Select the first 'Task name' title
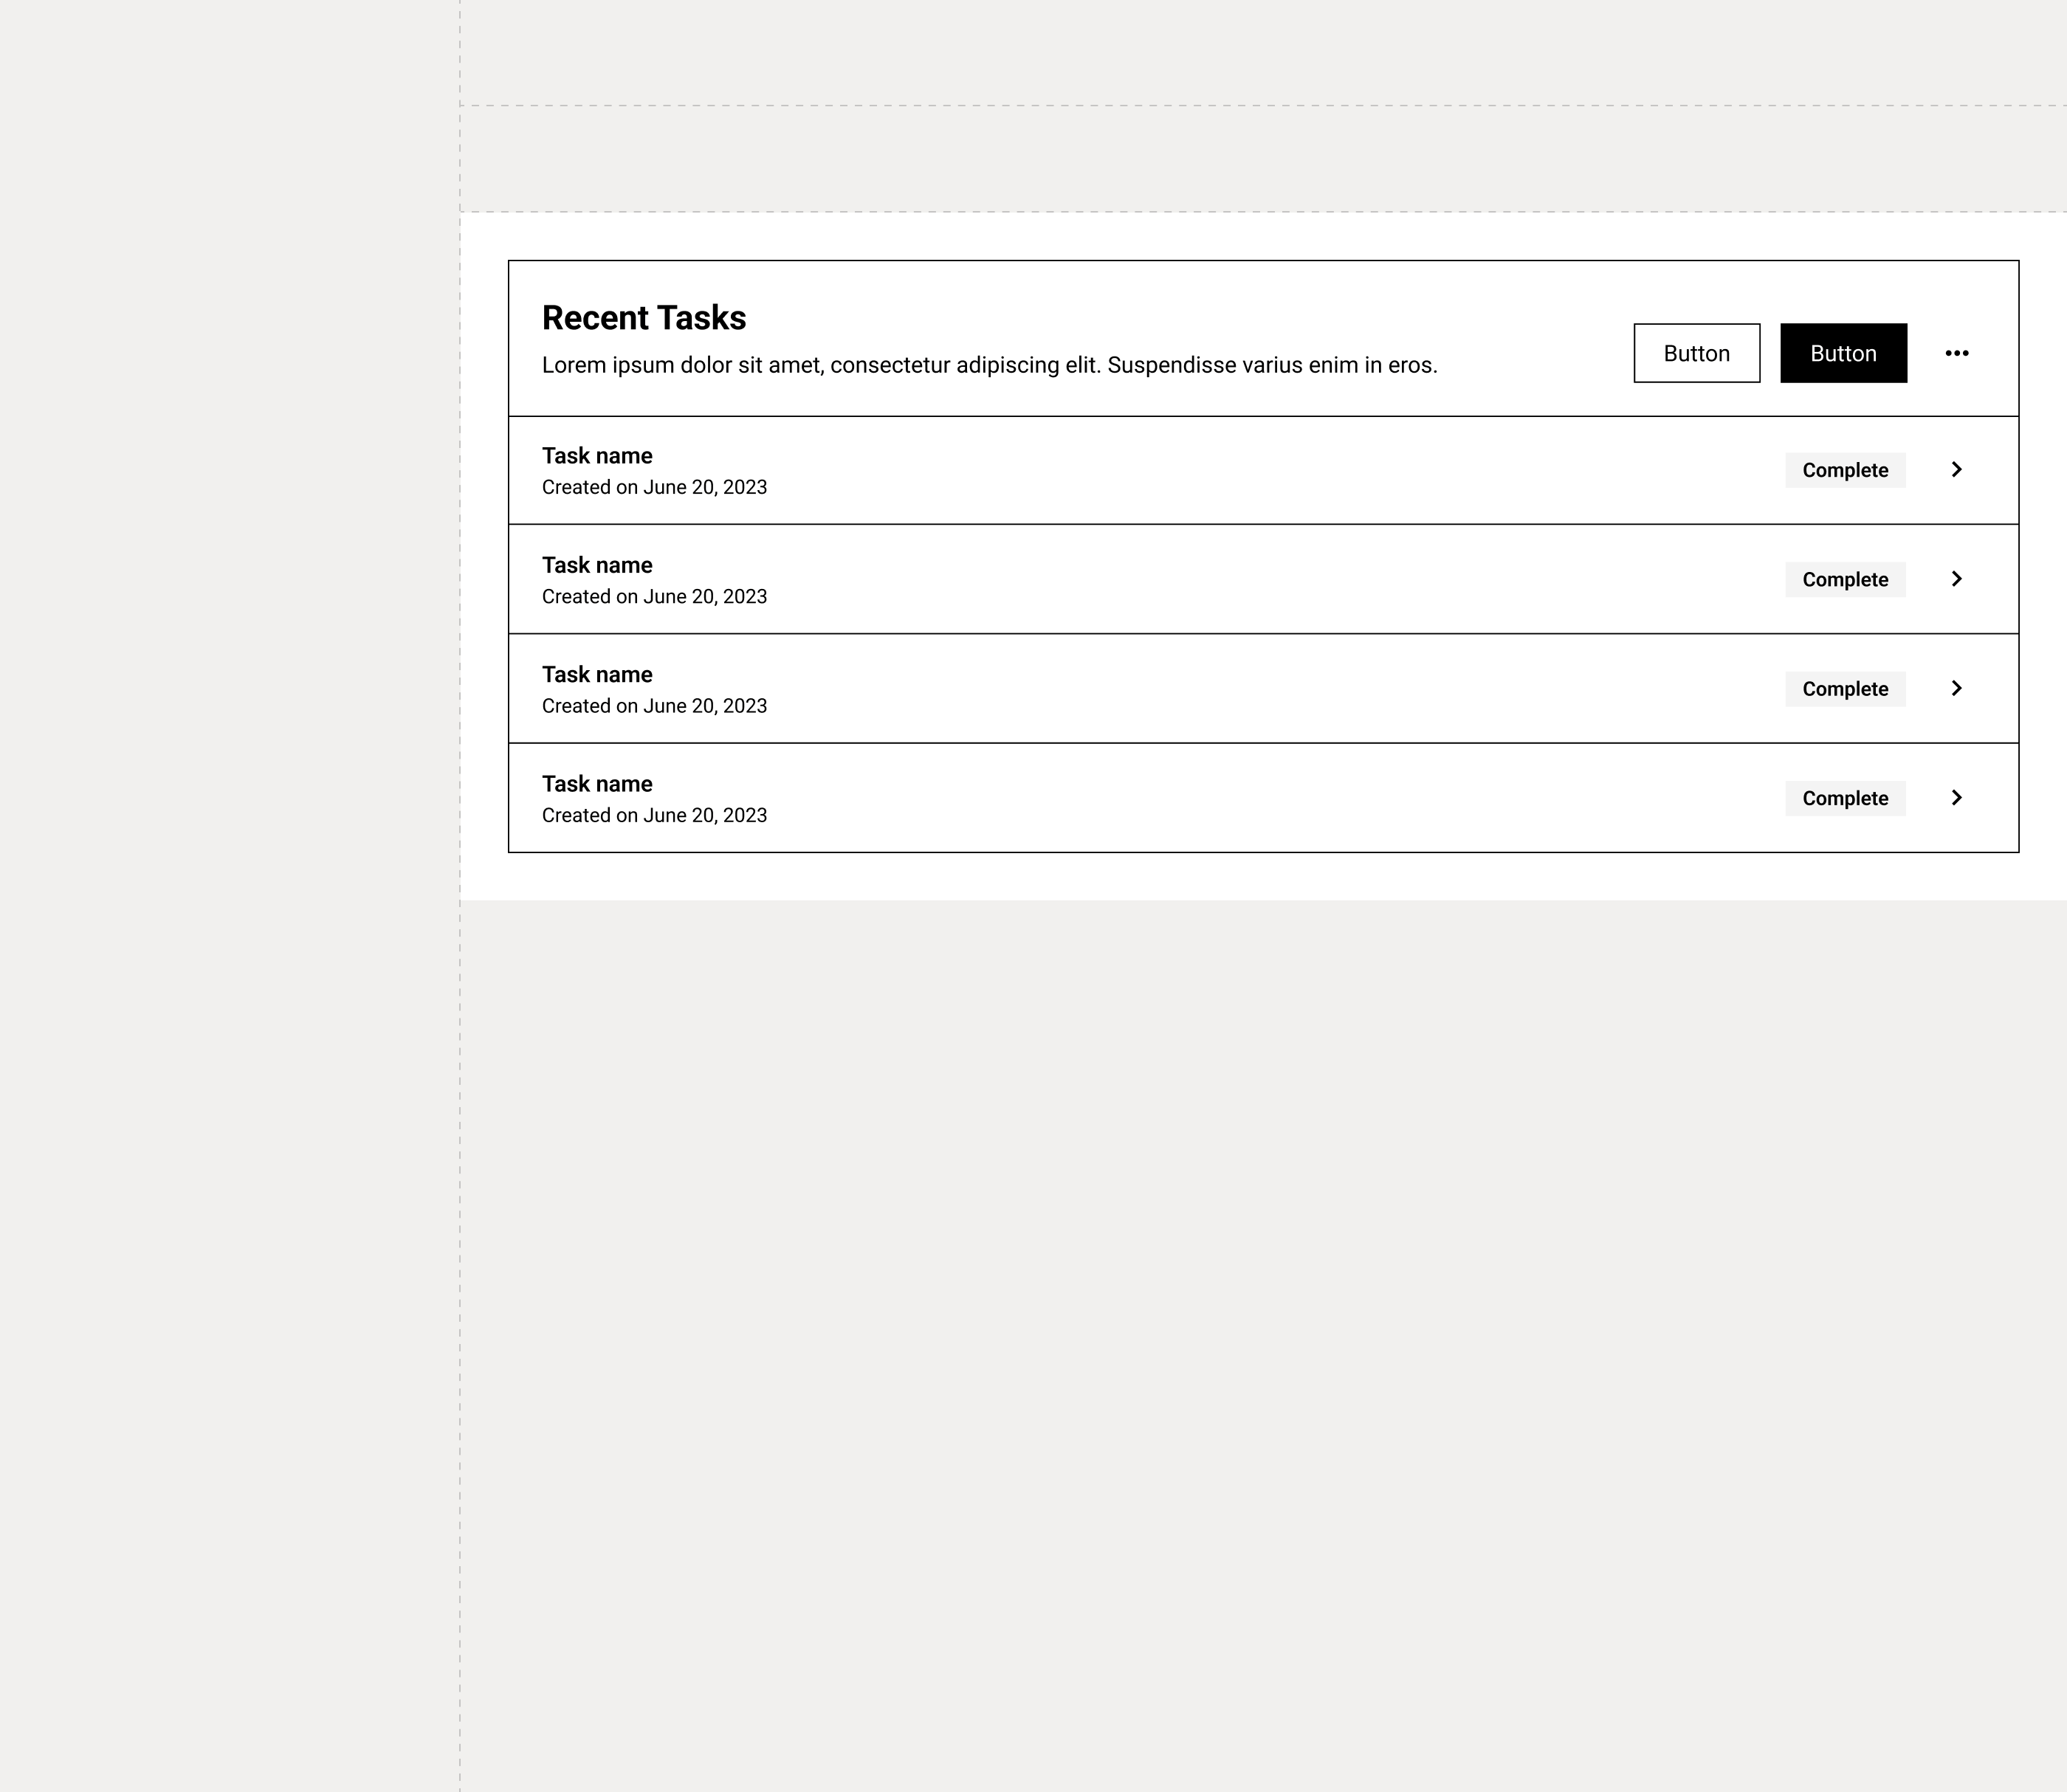The image size is (2067, 1792). pos(597,456)
